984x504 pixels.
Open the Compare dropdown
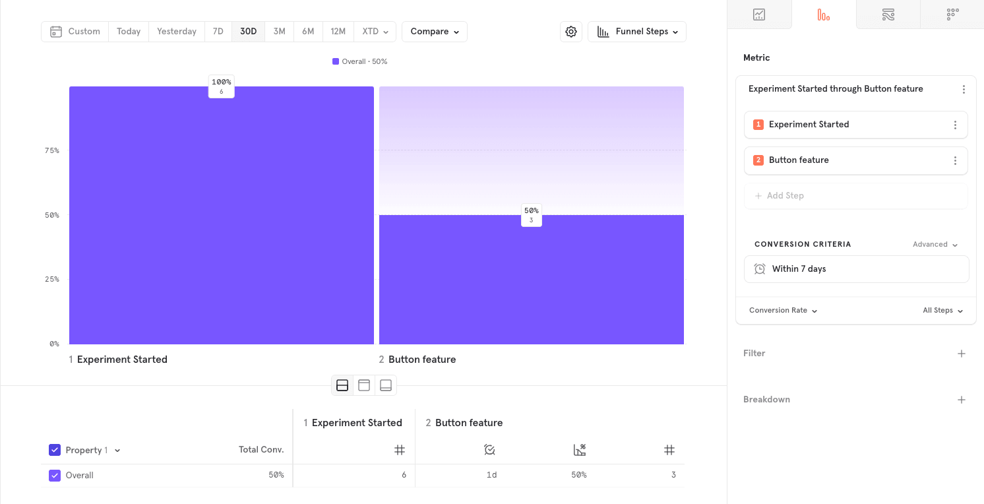click(x=434, y=32)
